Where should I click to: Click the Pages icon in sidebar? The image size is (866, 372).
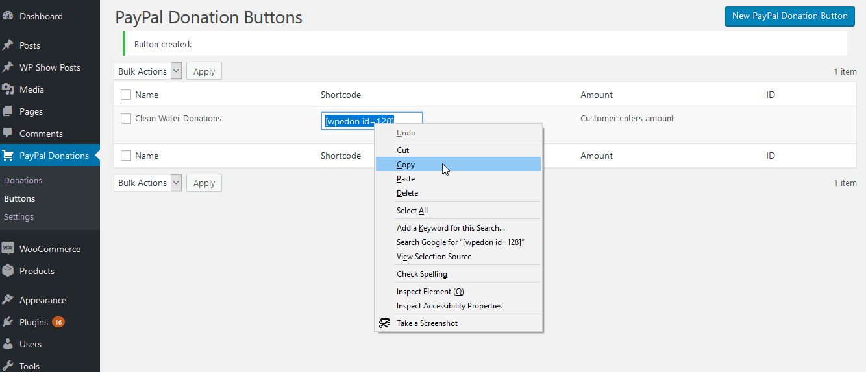[x=8, y=111]
